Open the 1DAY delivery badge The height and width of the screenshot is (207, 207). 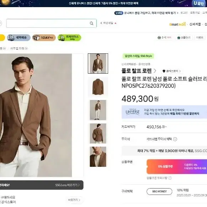[44, 38]
